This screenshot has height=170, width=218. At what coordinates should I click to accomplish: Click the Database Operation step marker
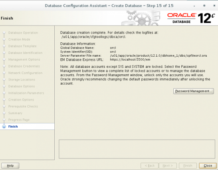click(4, 33)
